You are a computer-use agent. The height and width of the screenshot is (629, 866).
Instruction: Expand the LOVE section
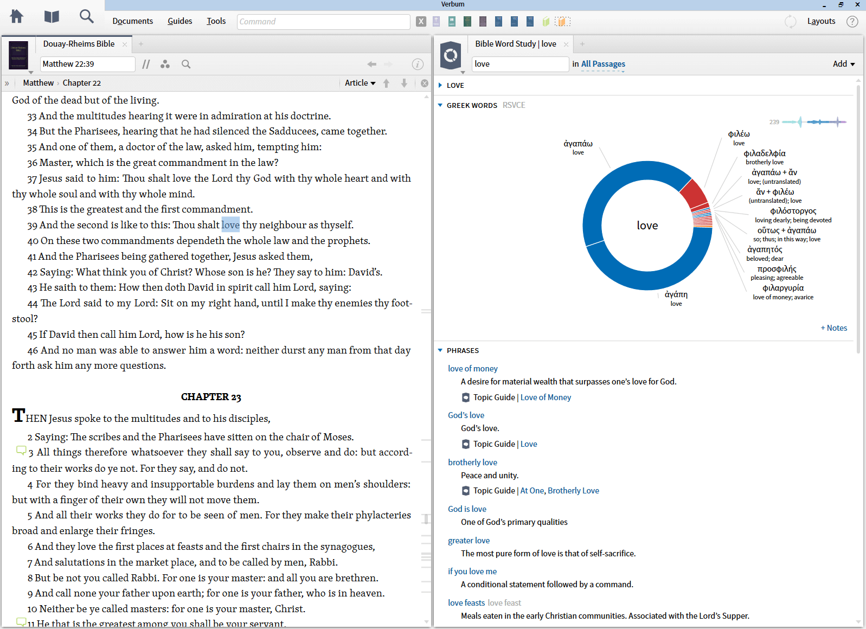[440, 85]
